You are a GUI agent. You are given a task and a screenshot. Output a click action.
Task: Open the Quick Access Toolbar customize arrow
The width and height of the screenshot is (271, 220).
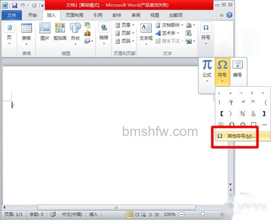tap(42, 6)
